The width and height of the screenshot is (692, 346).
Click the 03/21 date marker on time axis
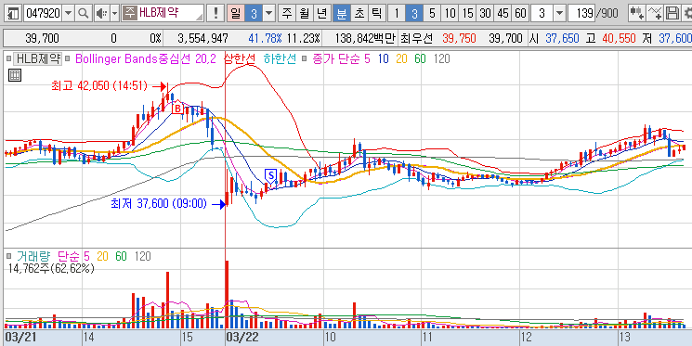20,337
